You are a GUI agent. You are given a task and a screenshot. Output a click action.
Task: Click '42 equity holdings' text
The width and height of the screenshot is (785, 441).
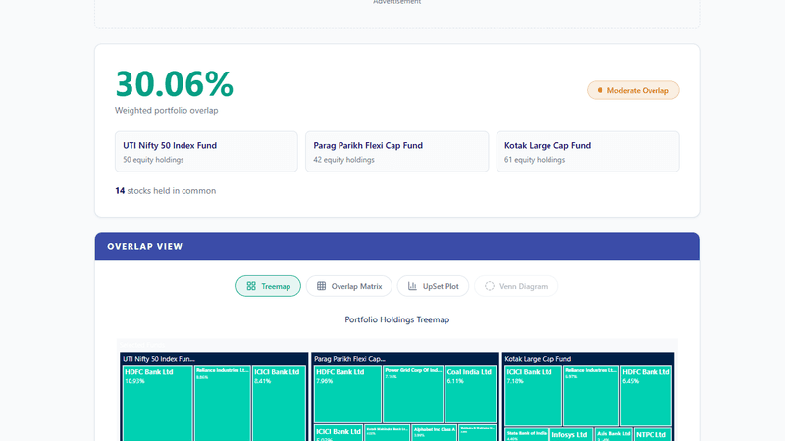(344, 160)
